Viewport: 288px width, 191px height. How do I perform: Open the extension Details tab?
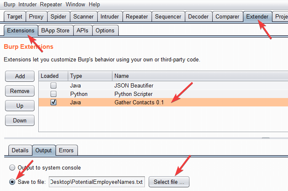click(20, 150)
